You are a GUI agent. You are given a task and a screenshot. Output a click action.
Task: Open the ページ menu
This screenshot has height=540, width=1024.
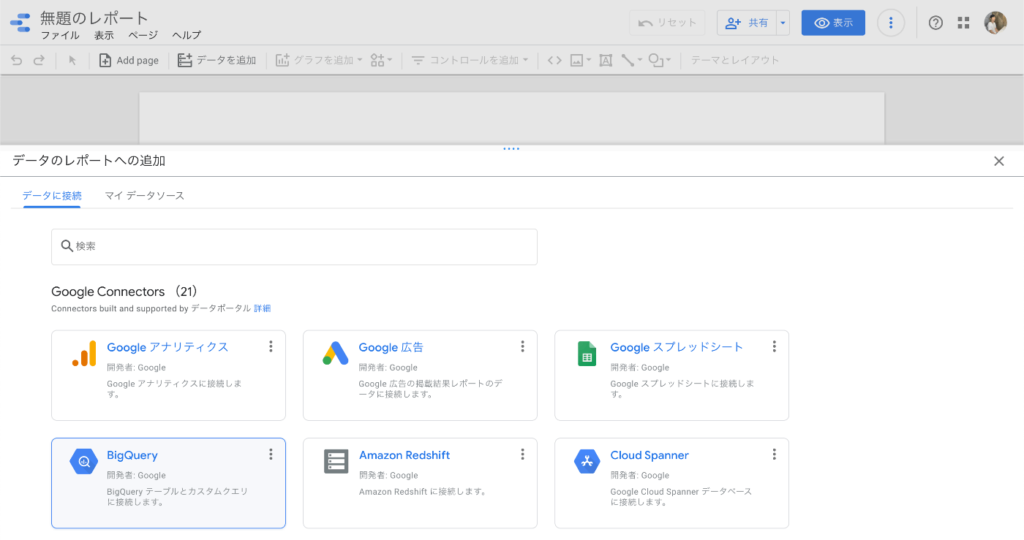143,35
